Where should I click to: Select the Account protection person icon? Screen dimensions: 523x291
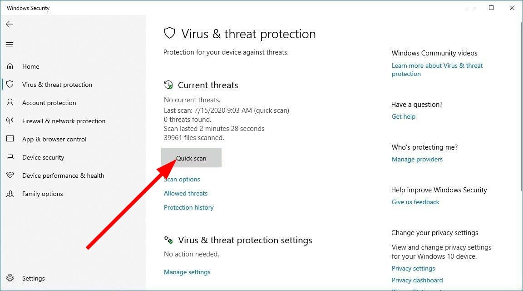tap(10, 103)
